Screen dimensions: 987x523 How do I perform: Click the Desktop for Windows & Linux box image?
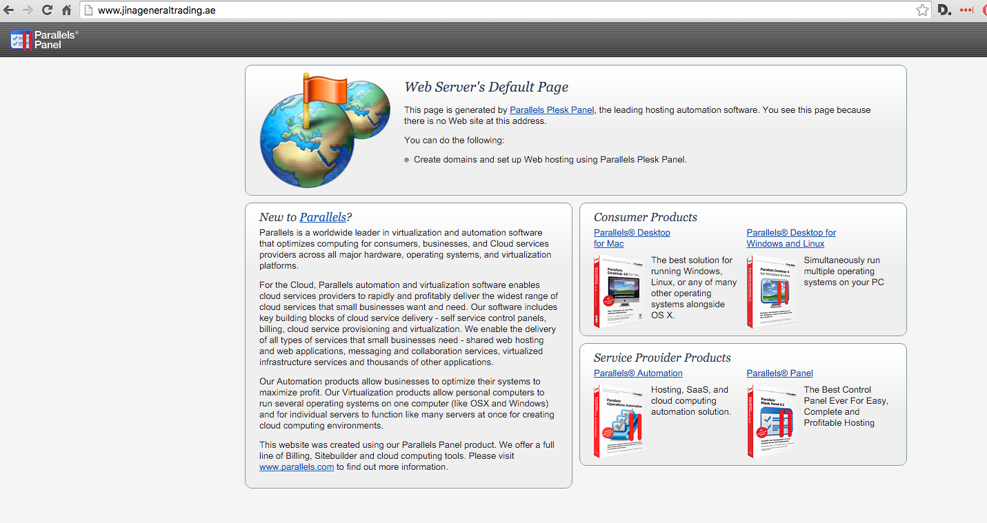pos(772,291)
